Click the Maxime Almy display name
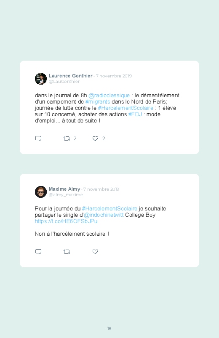Viewport: 219px width, 338px height. [64, 189]
